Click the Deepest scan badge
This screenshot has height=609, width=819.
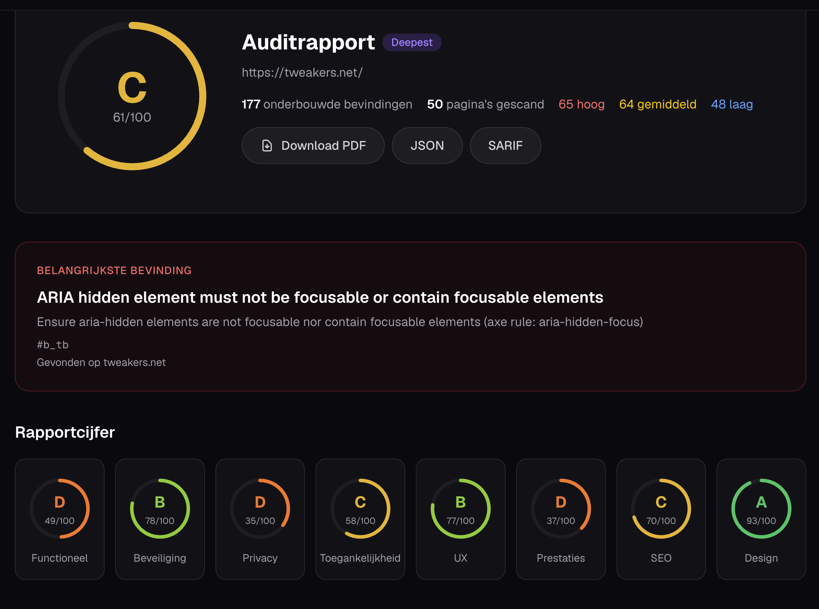click(x=412, y=42)
